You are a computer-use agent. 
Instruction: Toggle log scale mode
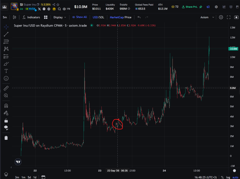[x=228, y=177]
